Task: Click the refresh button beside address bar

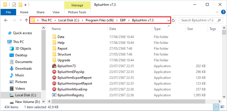Action: tap(174, 21)
